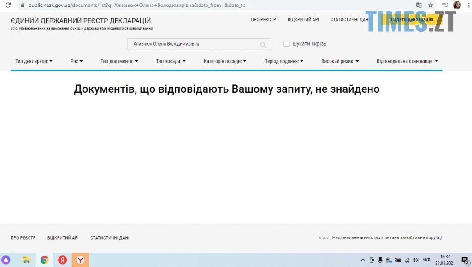
Task: Click the 'Подати декларацію' button
Action: [412, 19]
